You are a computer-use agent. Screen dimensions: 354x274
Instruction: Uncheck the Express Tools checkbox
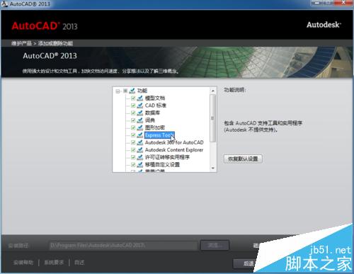133,135
